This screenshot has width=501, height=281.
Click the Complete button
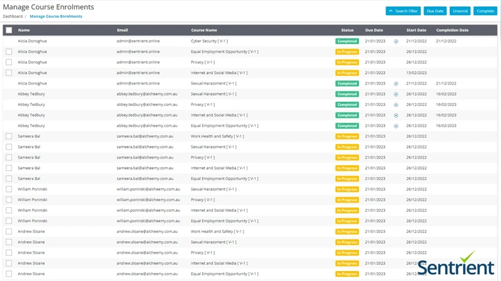point(485,11)
